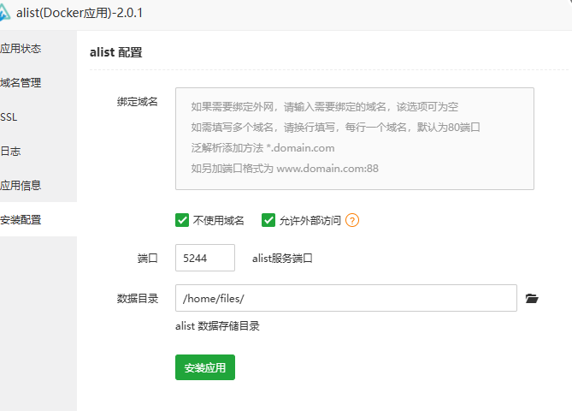572x411 pixels.
Task: Click the alist(Docker应用)-2.0.1 title
Action: coord(80,13)
